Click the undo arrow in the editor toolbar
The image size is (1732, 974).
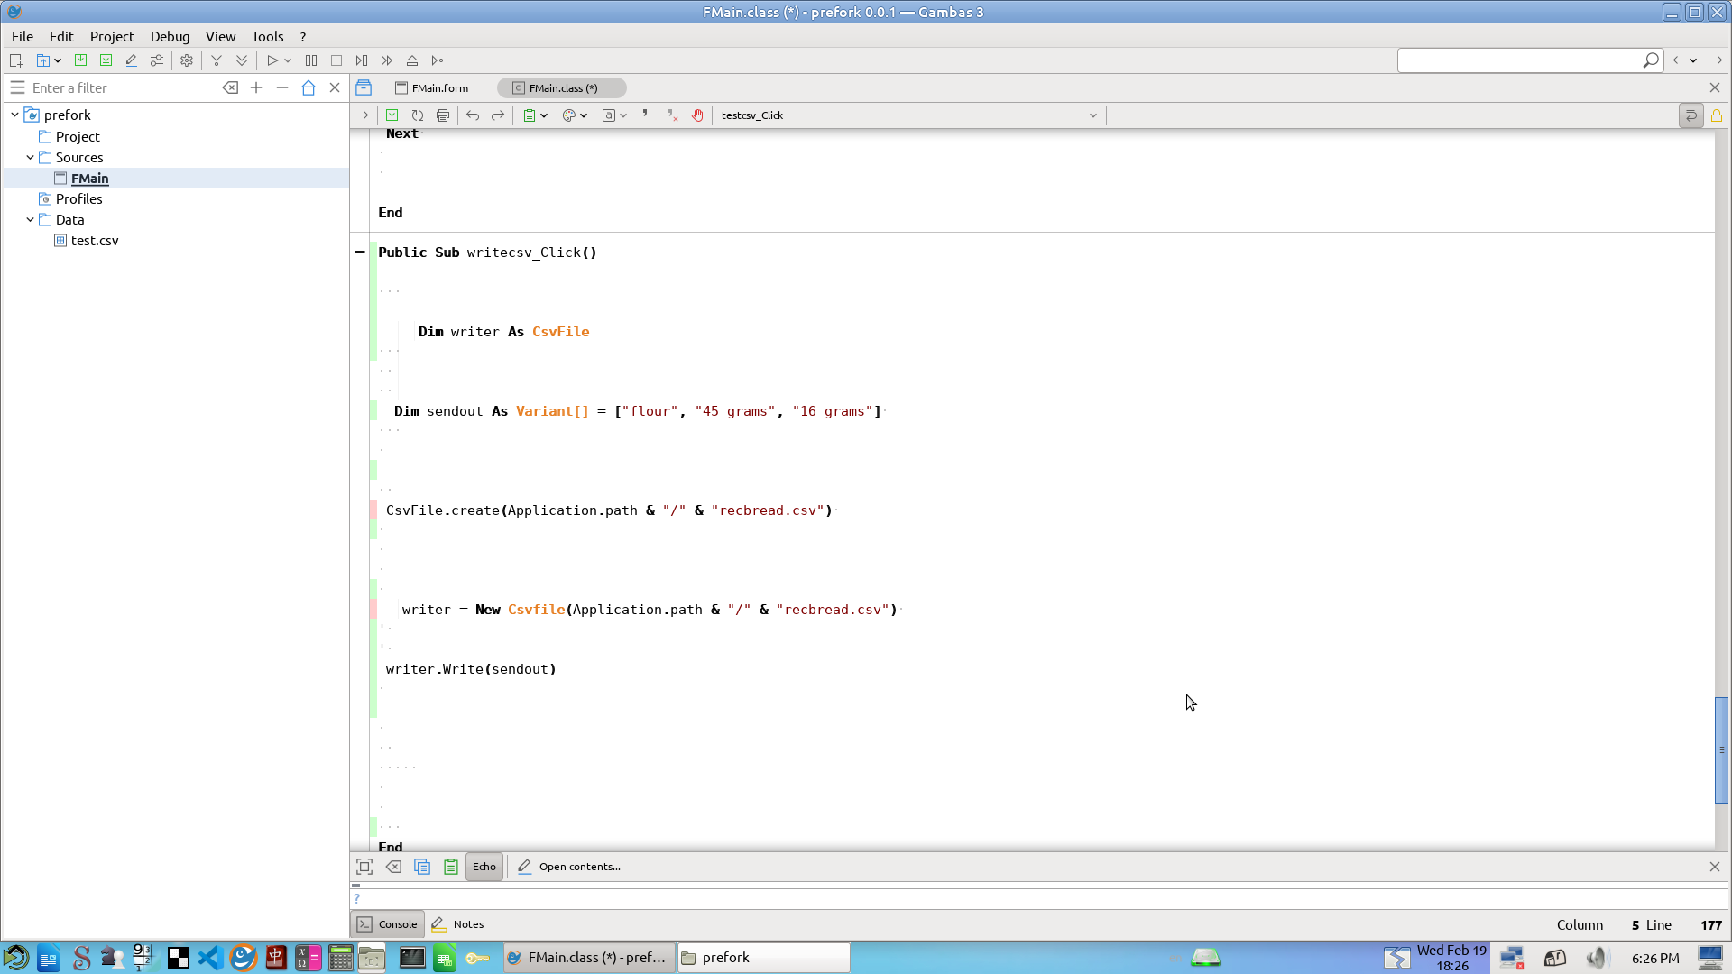(x=473, y=115)
